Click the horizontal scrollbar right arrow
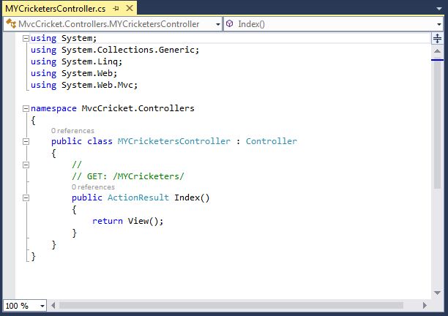Image resolution: width=448 pixels, height=316 pixels. [425, 306]
